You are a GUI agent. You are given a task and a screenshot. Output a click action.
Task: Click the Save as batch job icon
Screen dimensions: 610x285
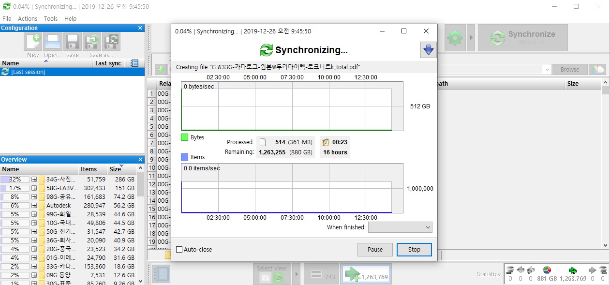(112, 42)
